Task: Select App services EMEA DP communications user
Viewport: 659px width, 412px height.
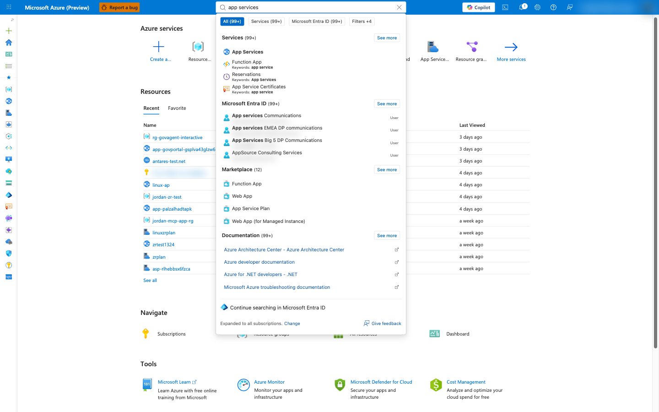Action: click(311, 130)
